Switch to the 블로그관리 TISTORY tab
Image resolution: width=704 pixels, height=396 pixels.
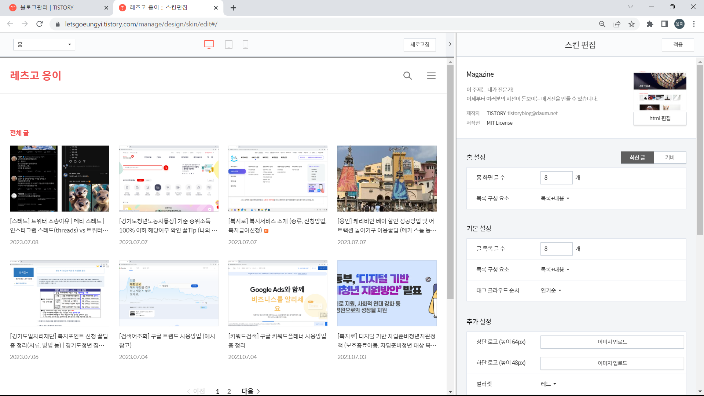(55, 7)
